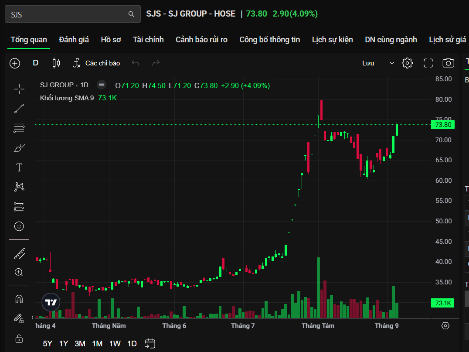This screenshot has width=469, height=352.
Task: Select the crosshair cursor tool
Action: click(x=19, y=89)
